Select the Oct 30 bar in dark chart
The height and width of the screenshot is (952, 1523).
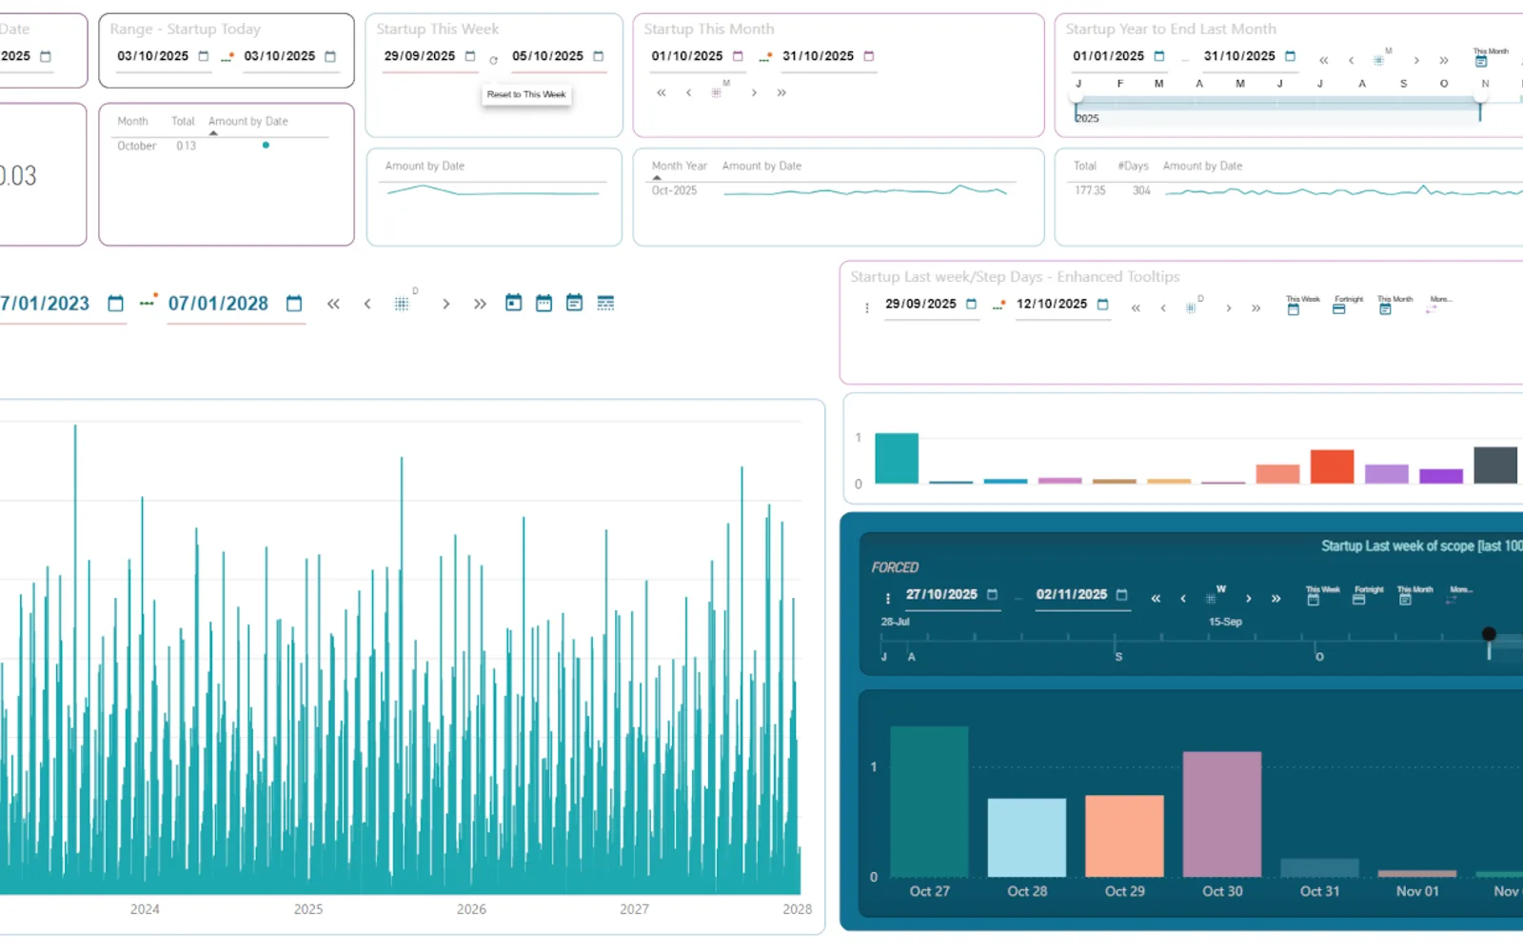[x=1222, y=814]
